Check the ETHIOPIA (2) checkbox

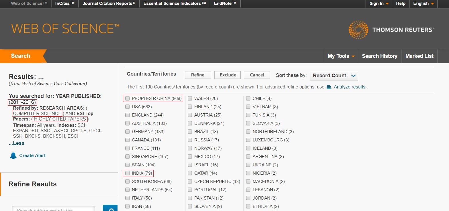(248, 206)
